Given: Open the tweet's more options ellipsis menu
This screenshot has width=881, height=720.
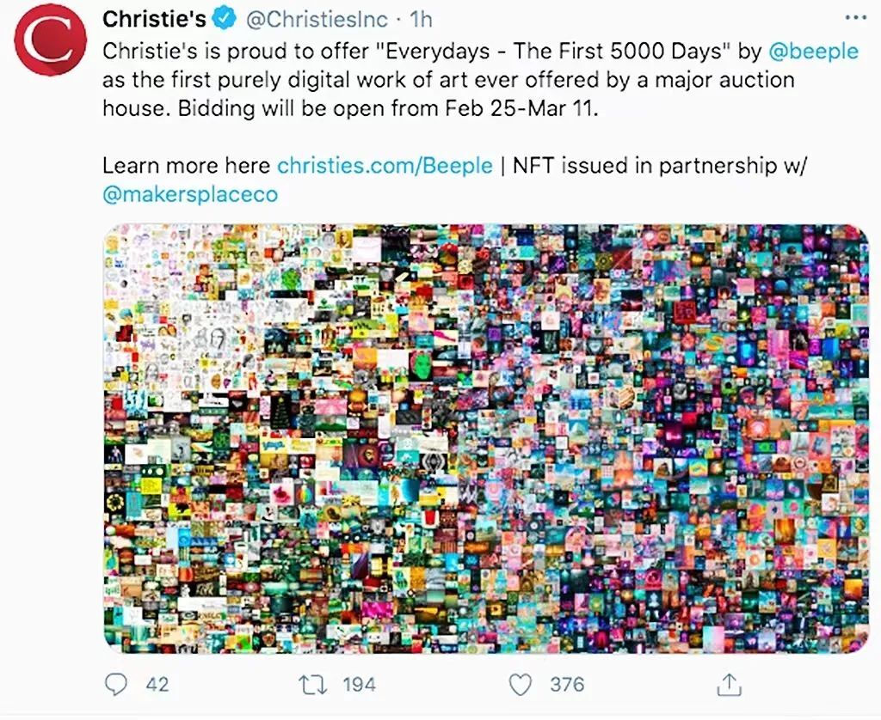Looking at the screenshot, I should click(x=857, y=18).
